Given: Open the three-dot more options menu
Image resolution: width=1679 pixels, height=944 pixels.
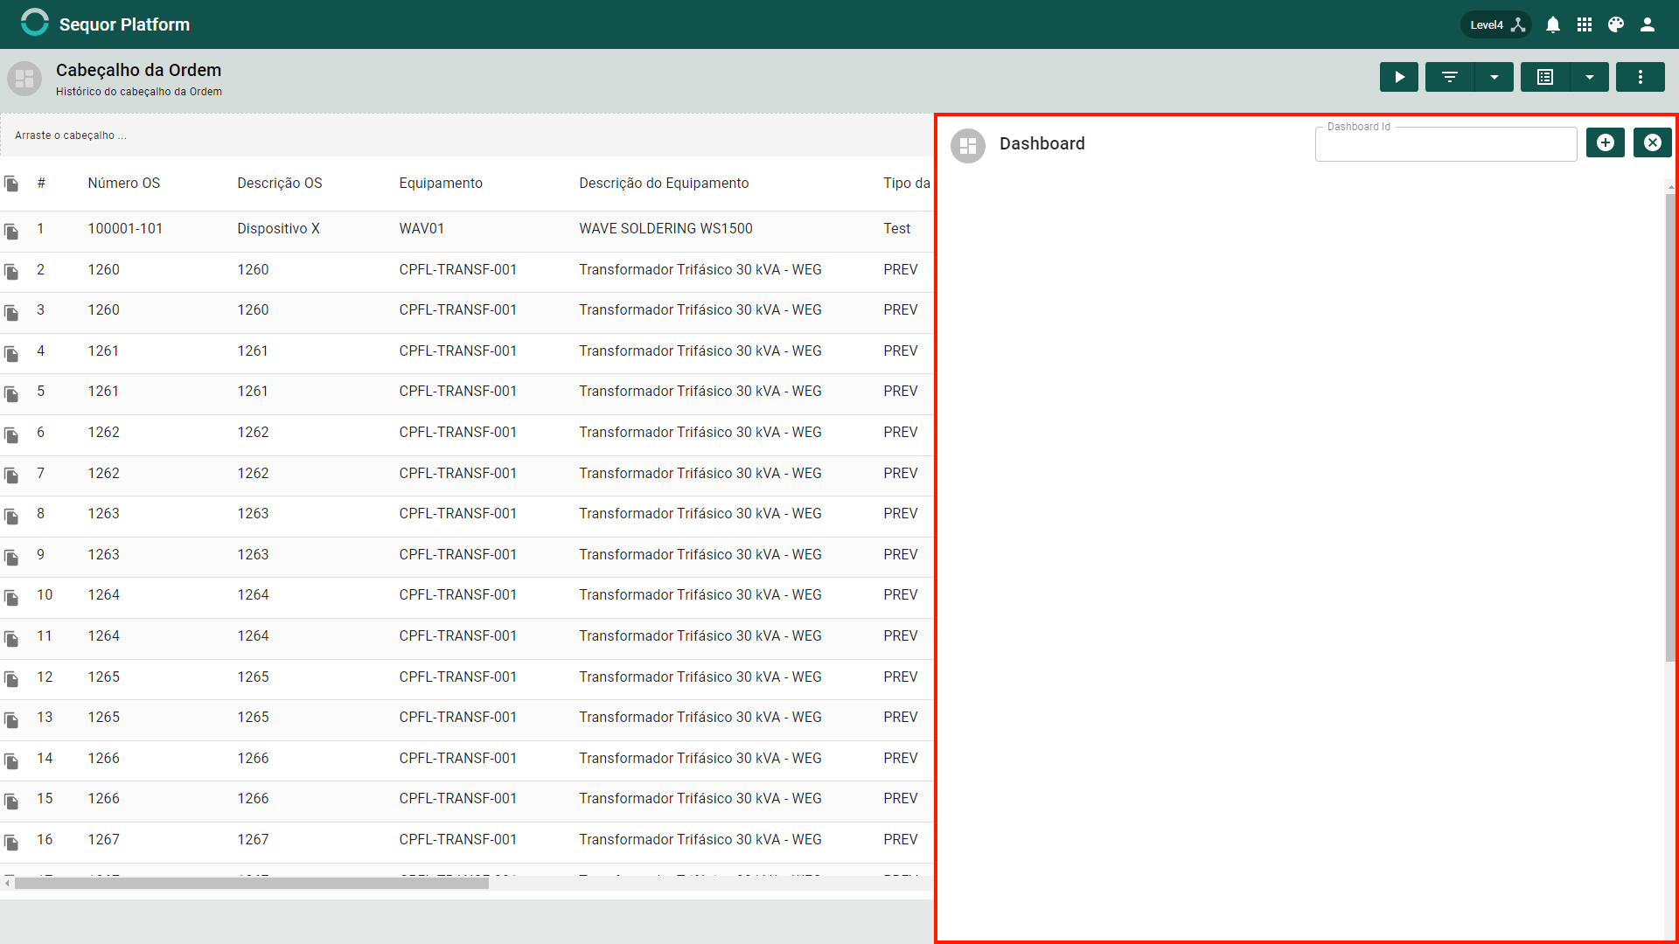Looking at the screenshot, I should 1641,77.
